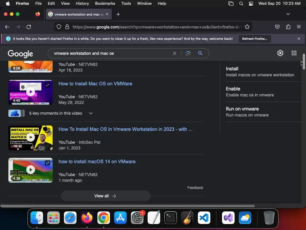Open Google quick settings gear
306x230 pixels.
coord(280,53)
